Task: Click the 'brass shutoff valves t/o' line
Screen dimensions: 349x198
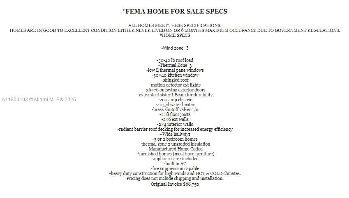Action: click(175, 109)
